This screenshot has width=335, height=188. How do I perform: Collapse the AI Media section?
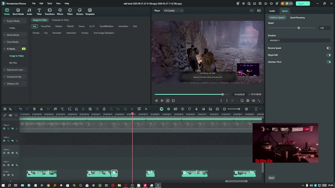[4, 49]
